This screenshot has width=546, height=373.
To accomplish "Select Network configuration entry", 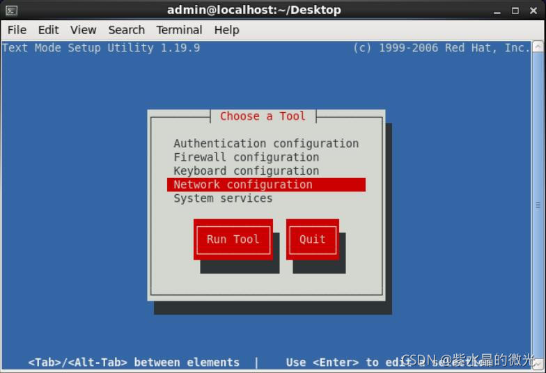I will point(266,185).
